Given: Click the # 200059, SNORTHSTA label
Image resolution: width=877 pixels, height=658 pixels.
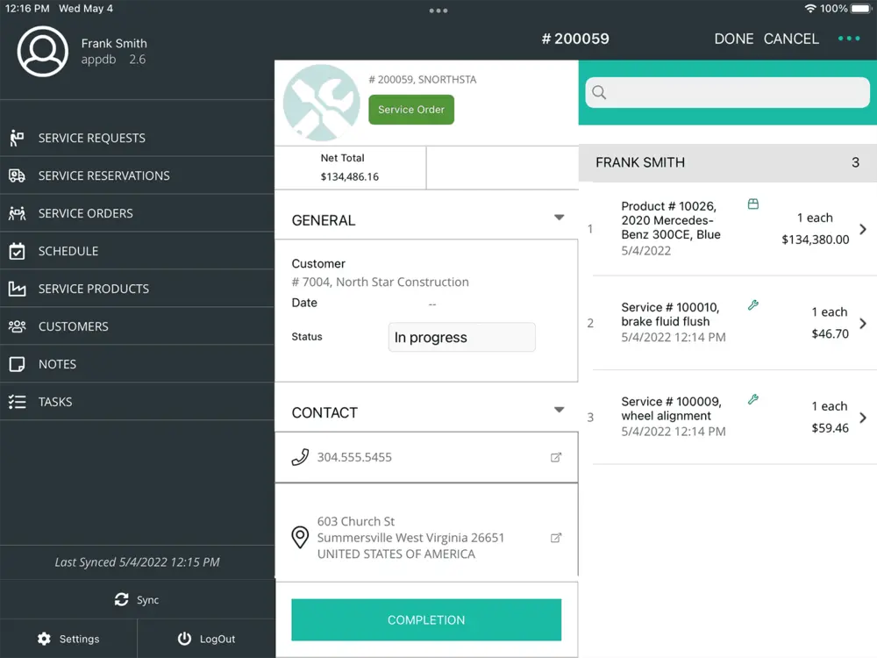Looking at the screenshot, I should (423, 80).
